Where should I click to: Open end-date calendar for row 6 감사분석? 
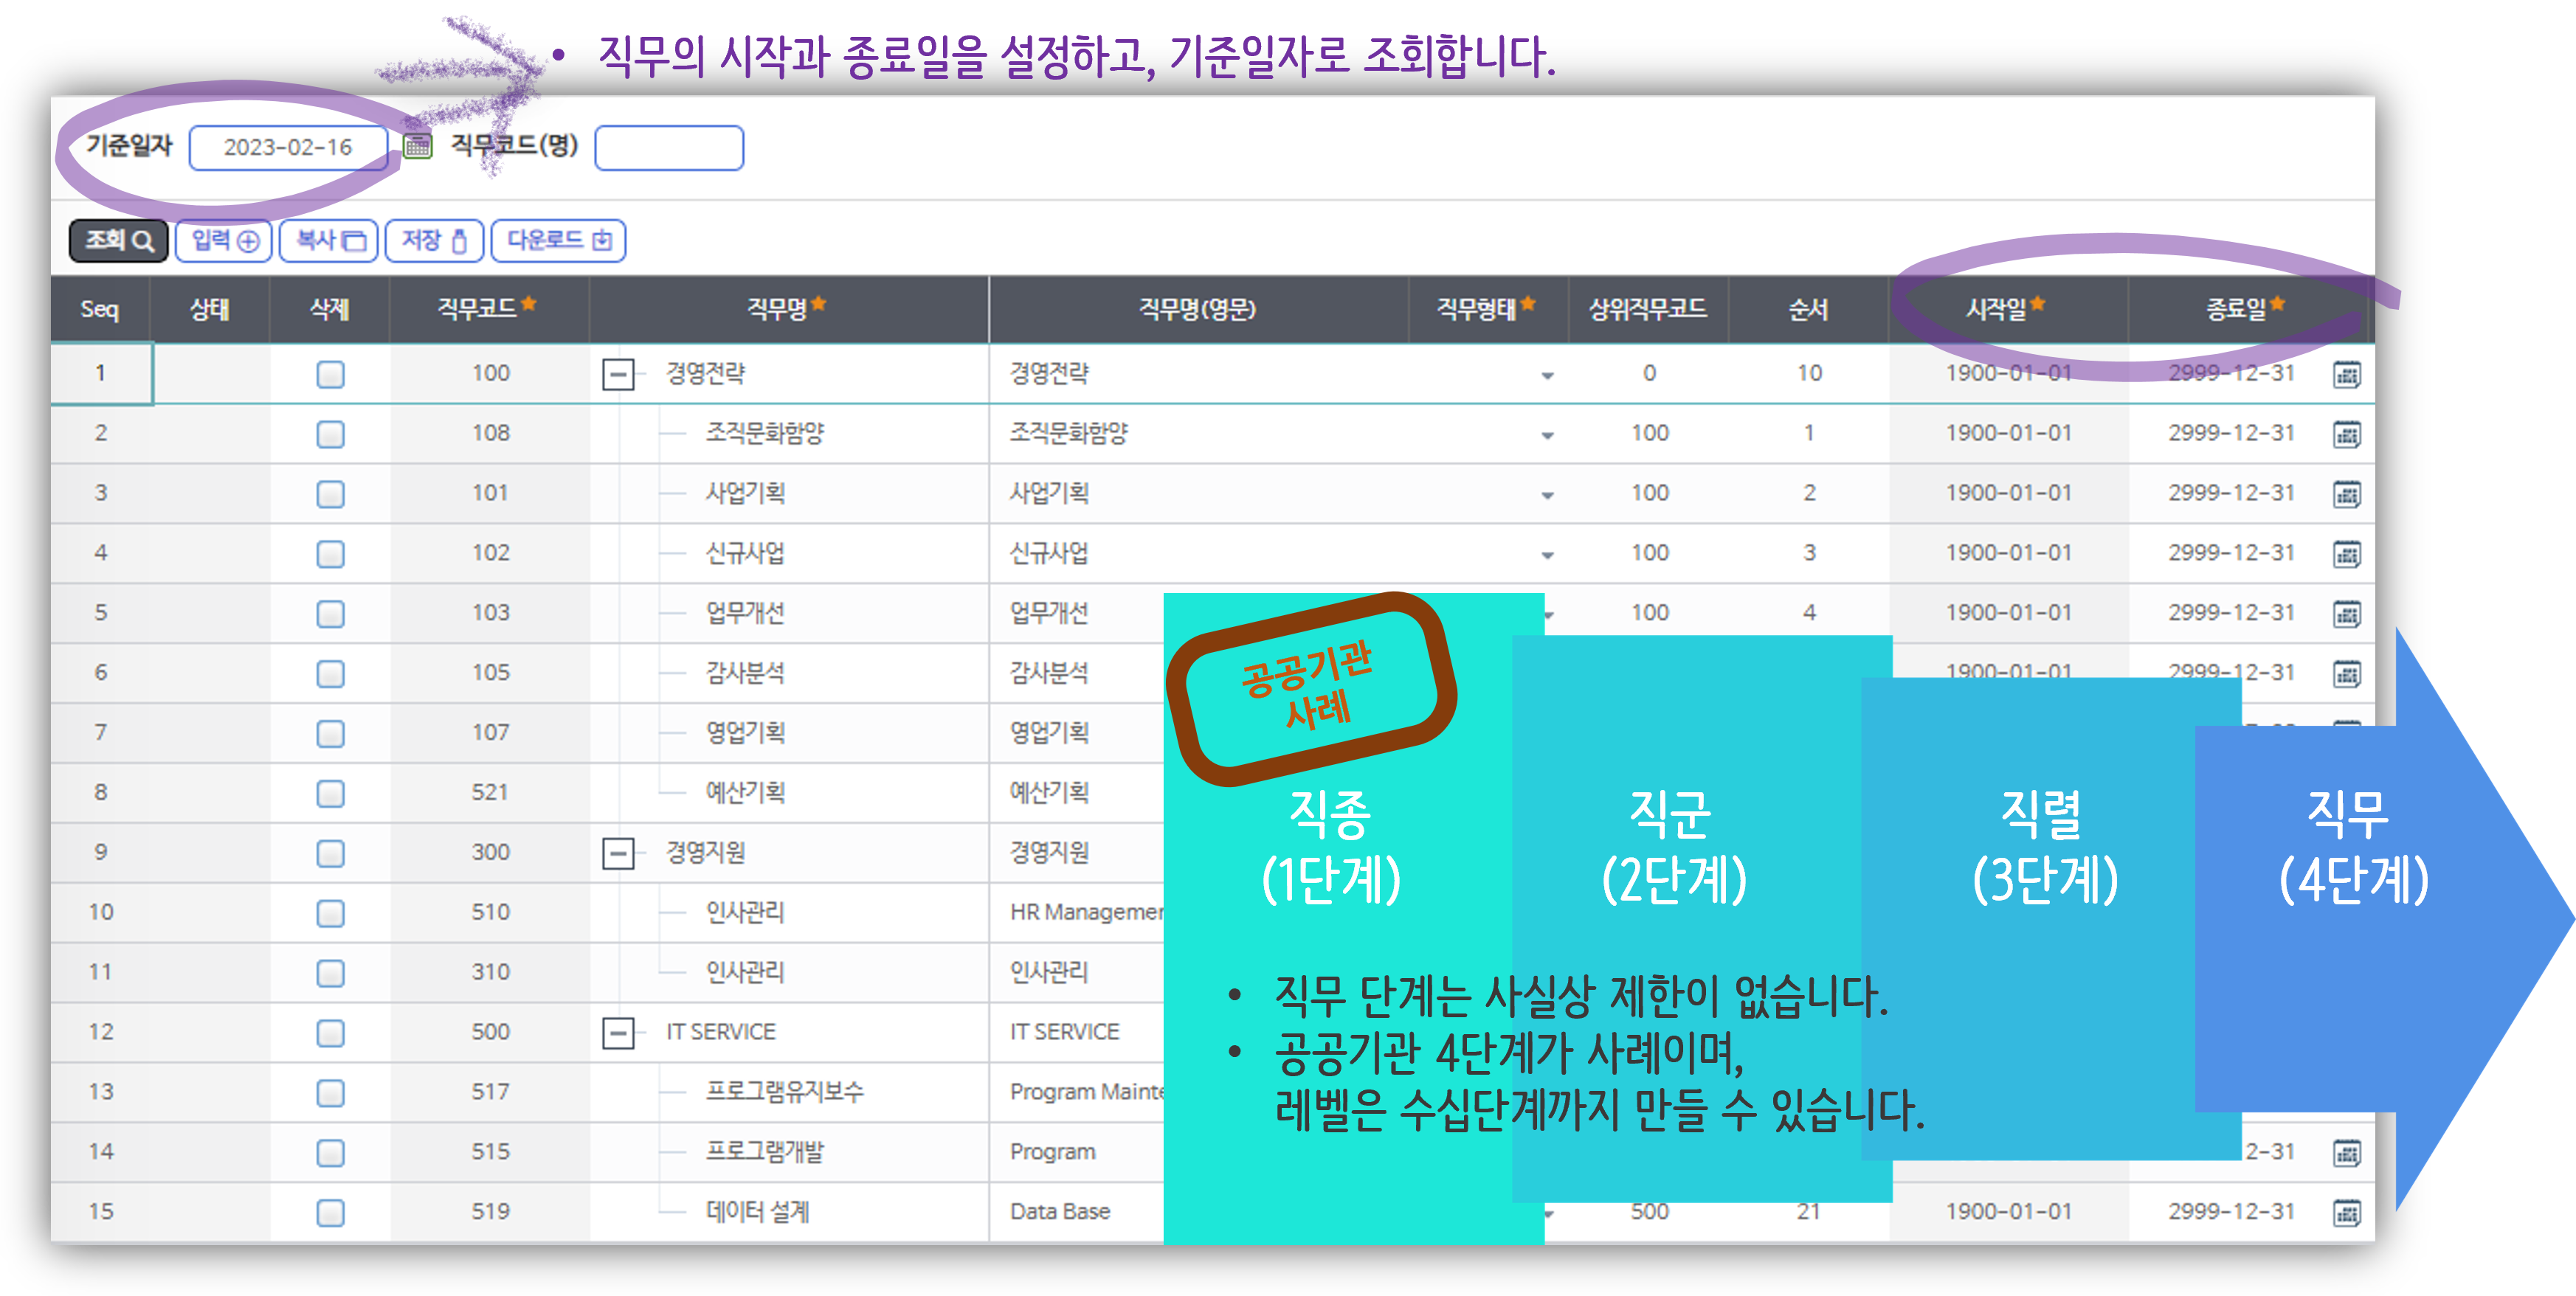(x=2346, y=673)
